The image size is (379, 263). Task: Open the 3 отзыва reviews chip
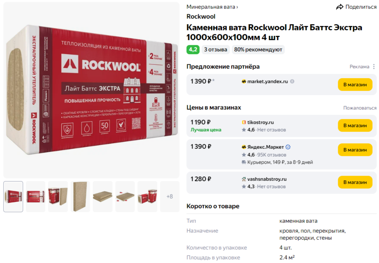(x=216, y=50)
